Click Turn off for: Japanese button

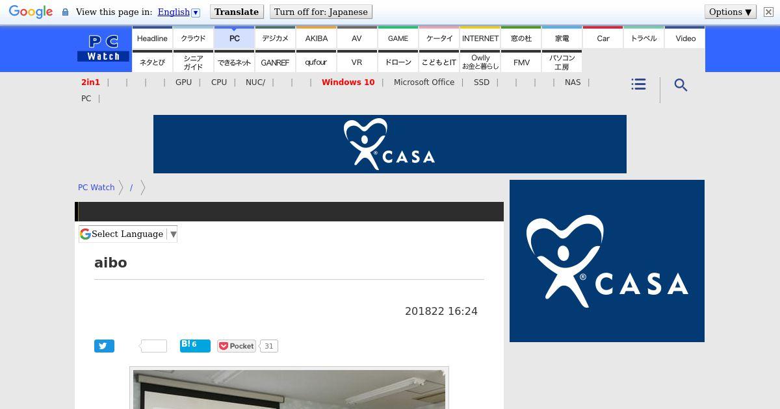(321, 12)
